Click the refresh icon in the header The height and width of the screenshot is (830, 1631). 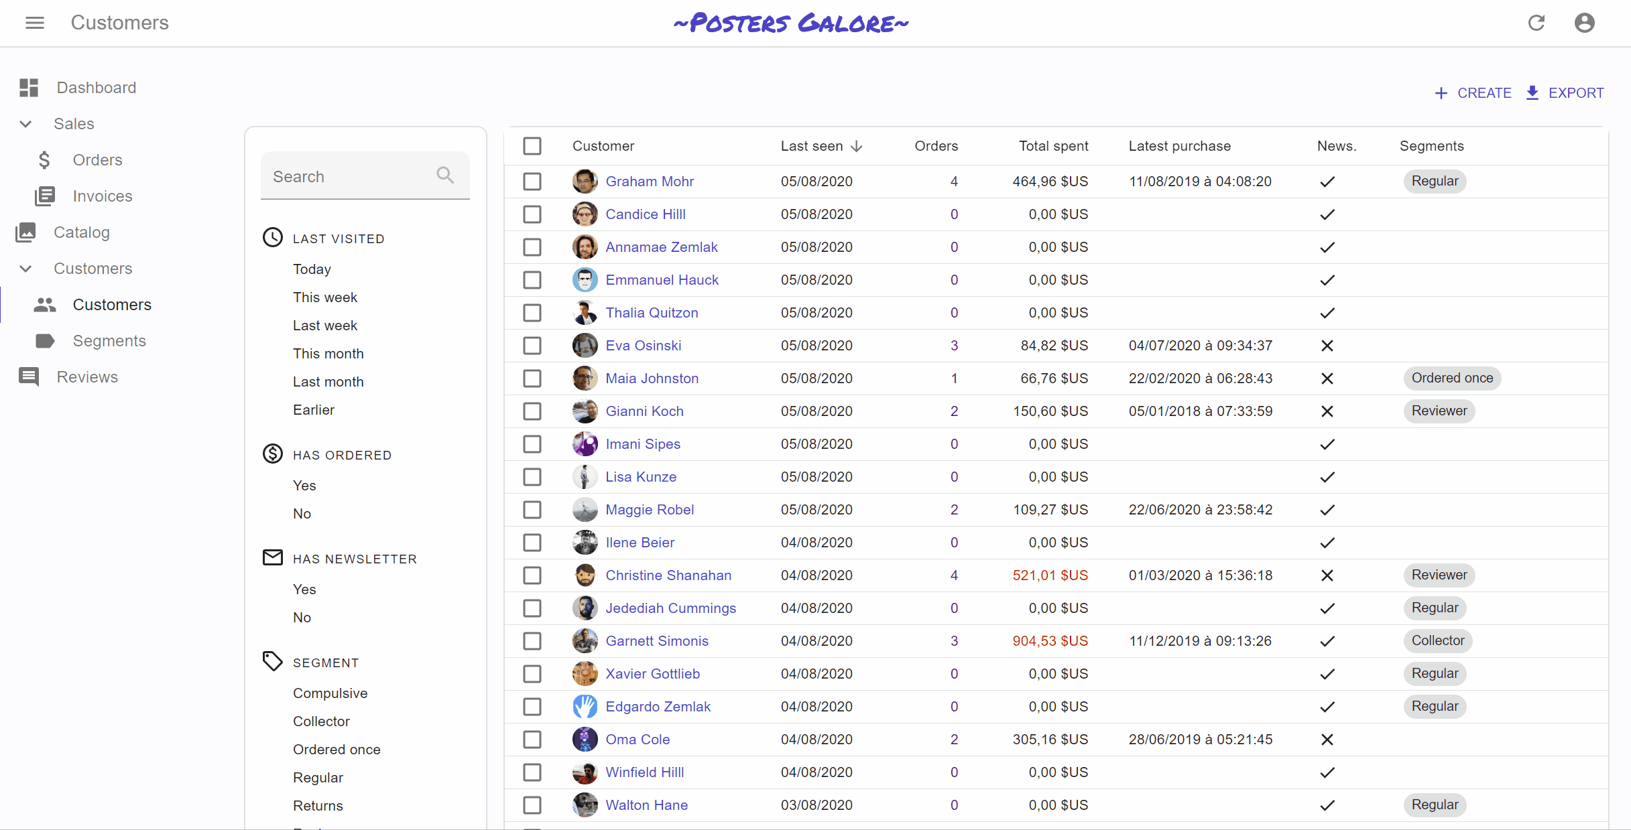point(1536,23)
